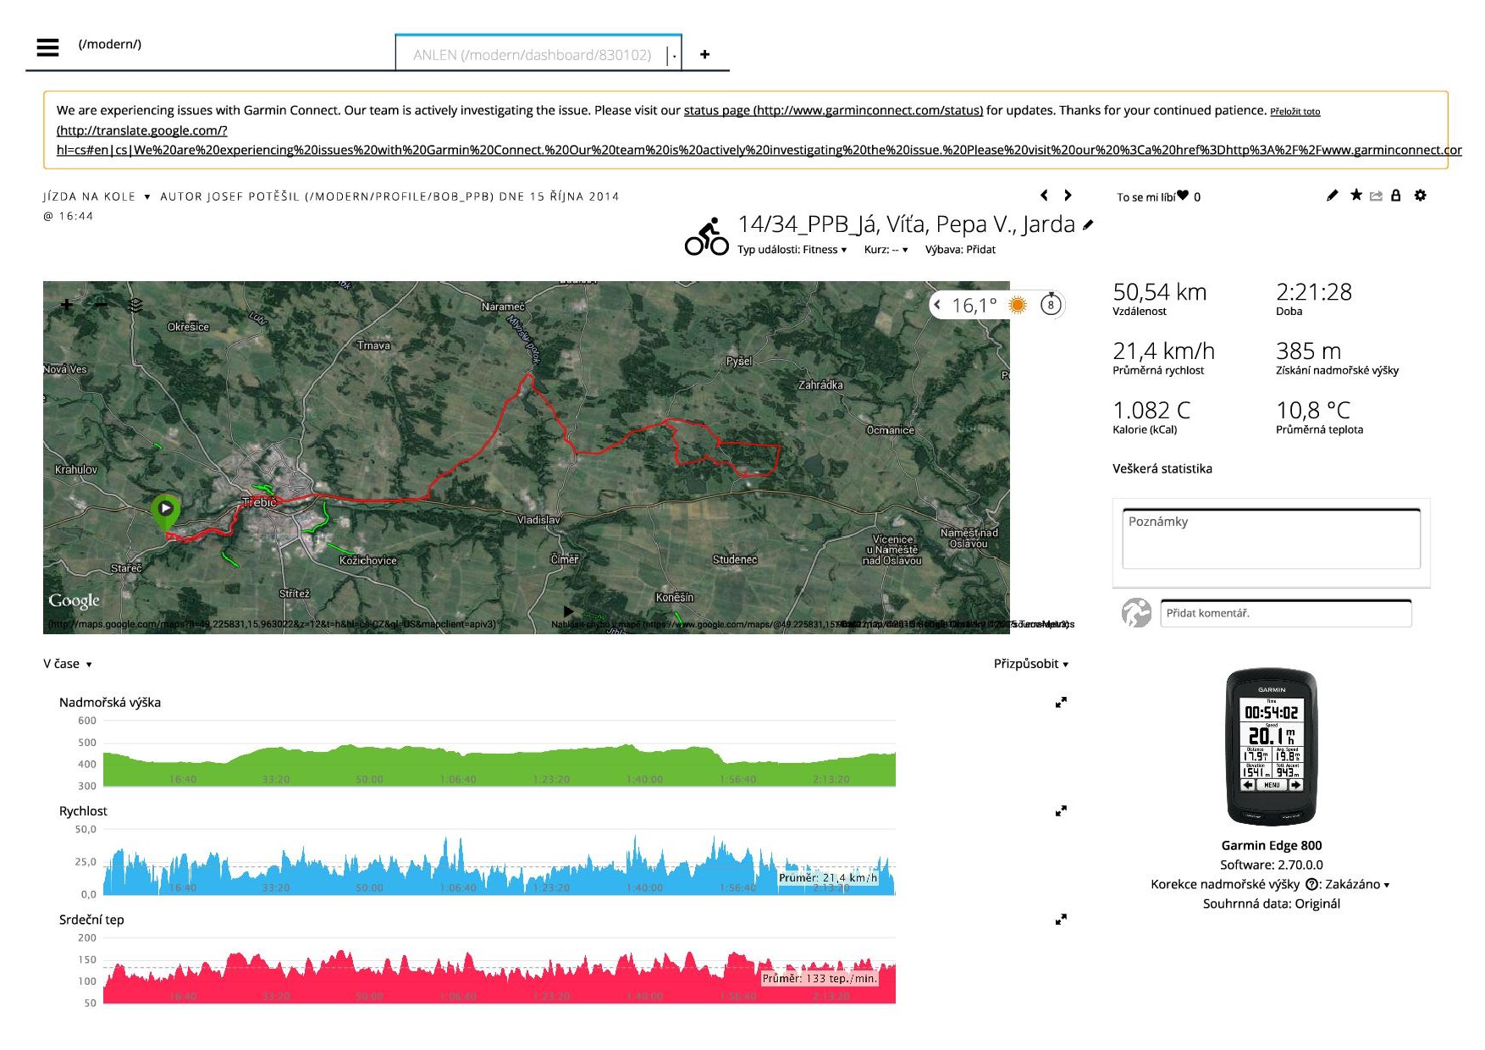Open the map layers selector
The width and height of the screenshot is (1485, 1050).
click(135, 305)
